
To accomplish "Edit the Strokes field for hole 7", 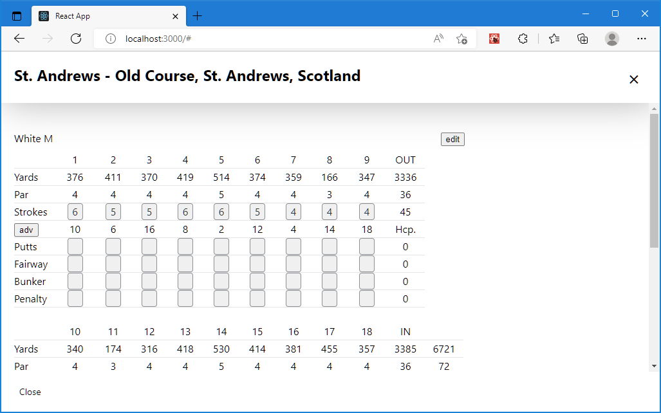I will click(x=293, y=212).
